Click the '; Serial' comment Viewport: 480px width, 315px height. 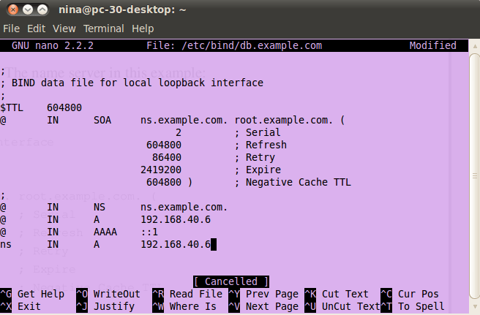click(x=258, y=133)
